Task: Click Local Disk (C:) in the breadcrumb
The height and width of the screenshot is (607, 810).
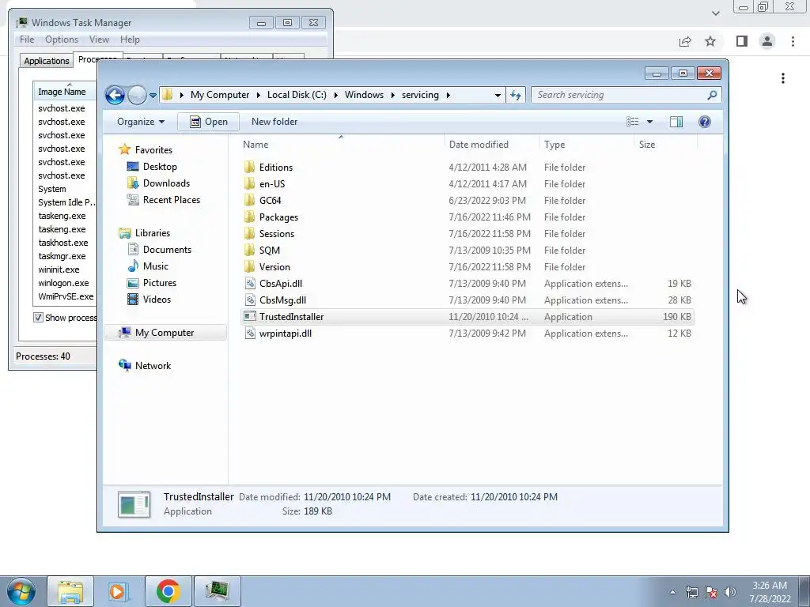Action: coord(297,95)
